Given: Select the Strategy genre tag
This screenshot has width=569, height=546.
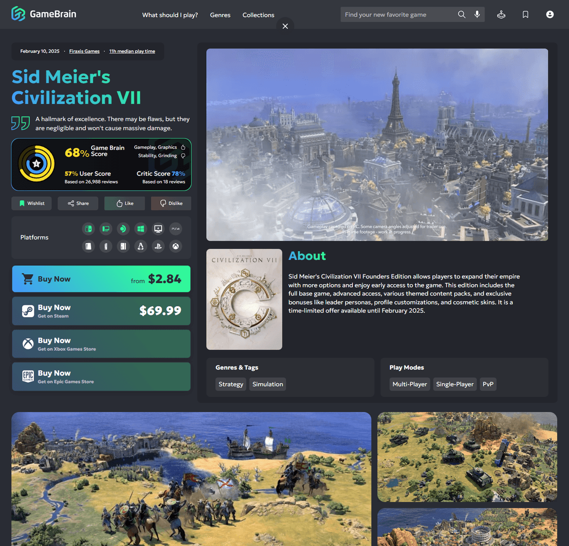Looking at the screenshot, I should [230, 384].
